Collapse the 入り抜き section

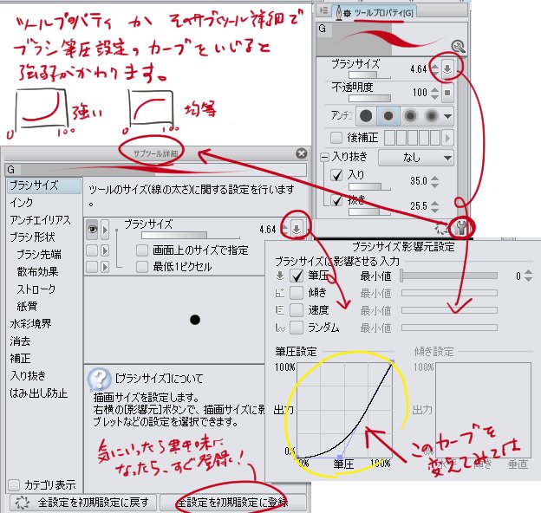click(x=324, y=158)
